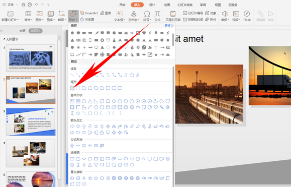Viewport: 291px width, 187px height.
Task: Choose the multiply sign in 公式形状
Action: 84,146
